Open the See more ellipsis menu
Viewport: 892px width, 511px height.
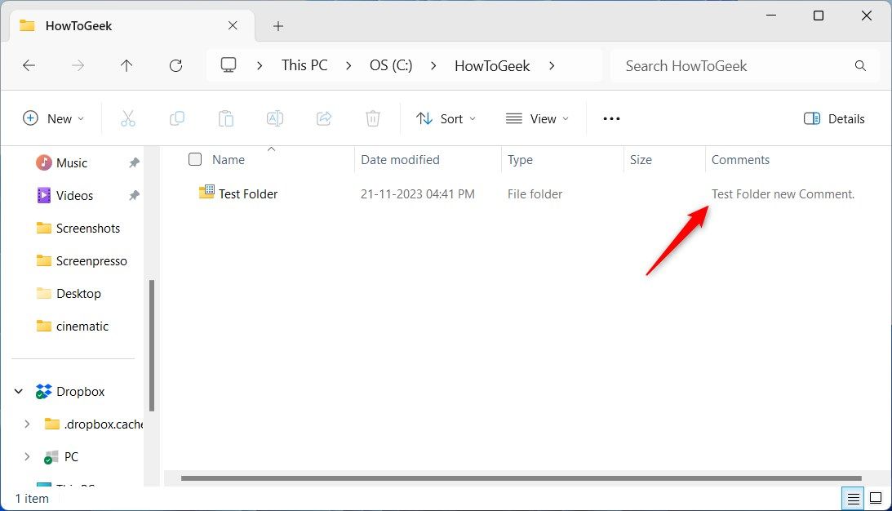pos(611,118)
